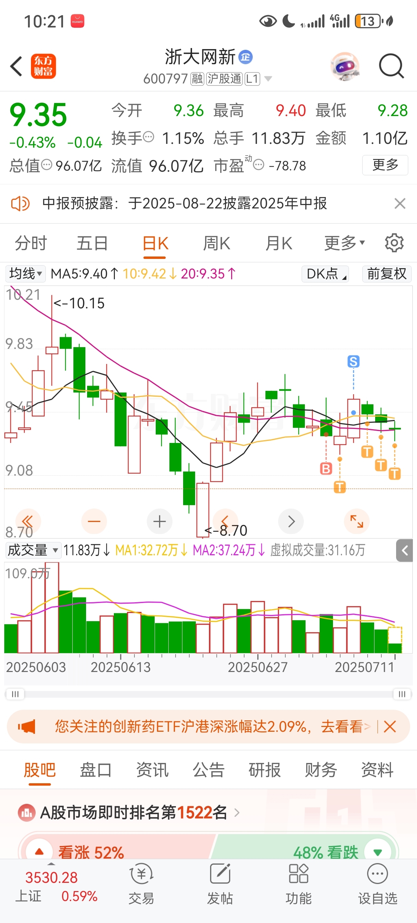Tap the info icon next to 换手

(148, 137)
